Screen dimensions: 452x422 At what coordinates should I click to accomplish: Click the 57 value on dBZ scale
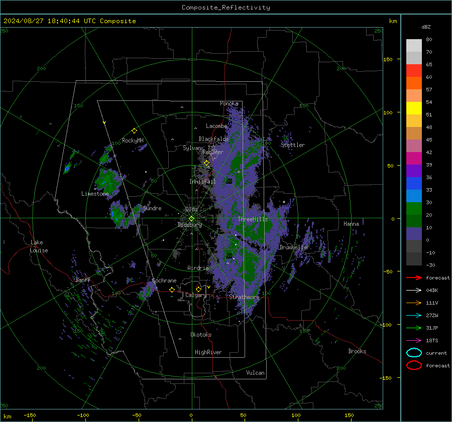pyautogui.click(x=429, y=90)
